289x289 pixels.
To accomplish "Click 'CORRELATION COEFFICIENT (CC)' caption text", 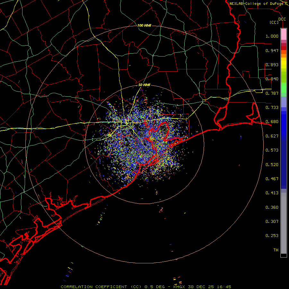I will [x=101, y=287].
